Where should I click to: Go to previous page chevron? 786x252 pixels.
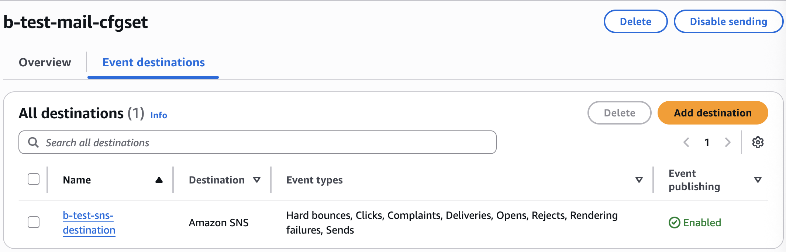click(686, 142)
